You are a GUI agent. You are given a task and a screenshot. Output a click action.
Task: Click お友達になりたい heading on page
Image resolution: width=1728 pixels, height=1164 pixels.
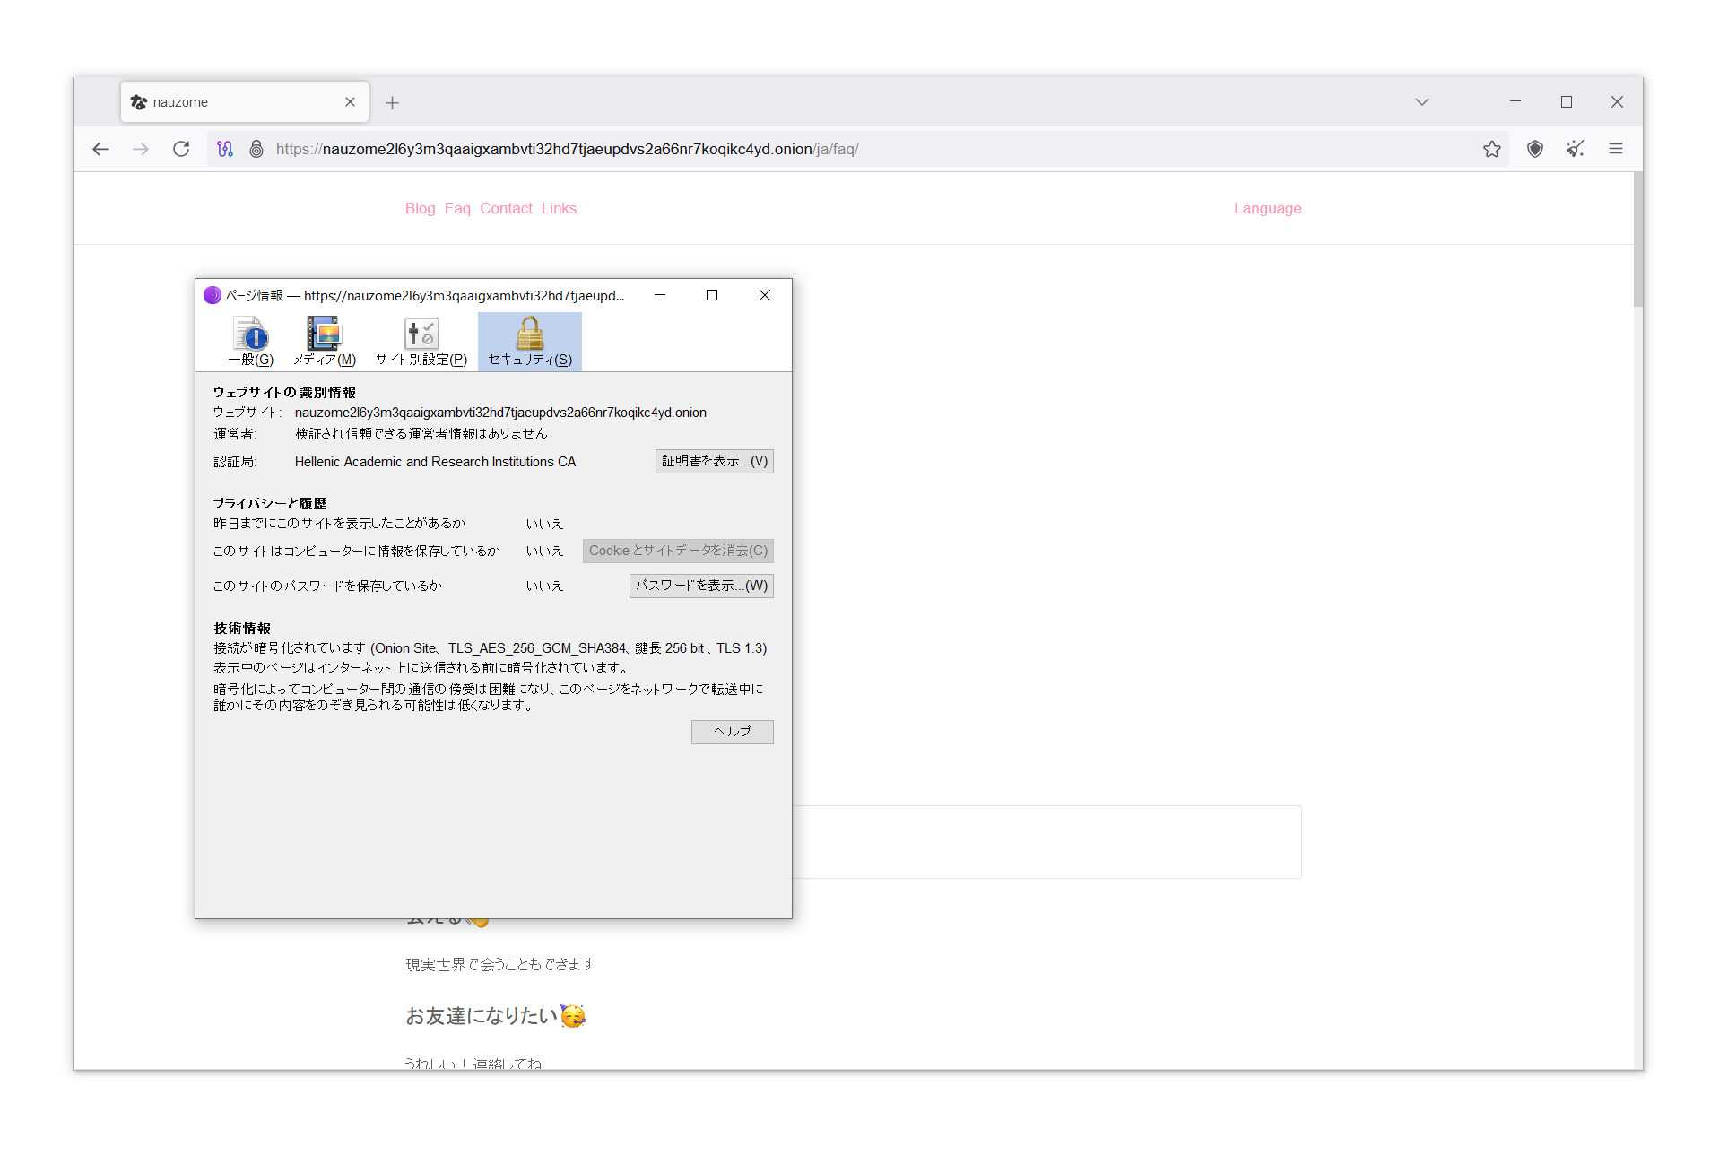click(x=496, y=1016)
